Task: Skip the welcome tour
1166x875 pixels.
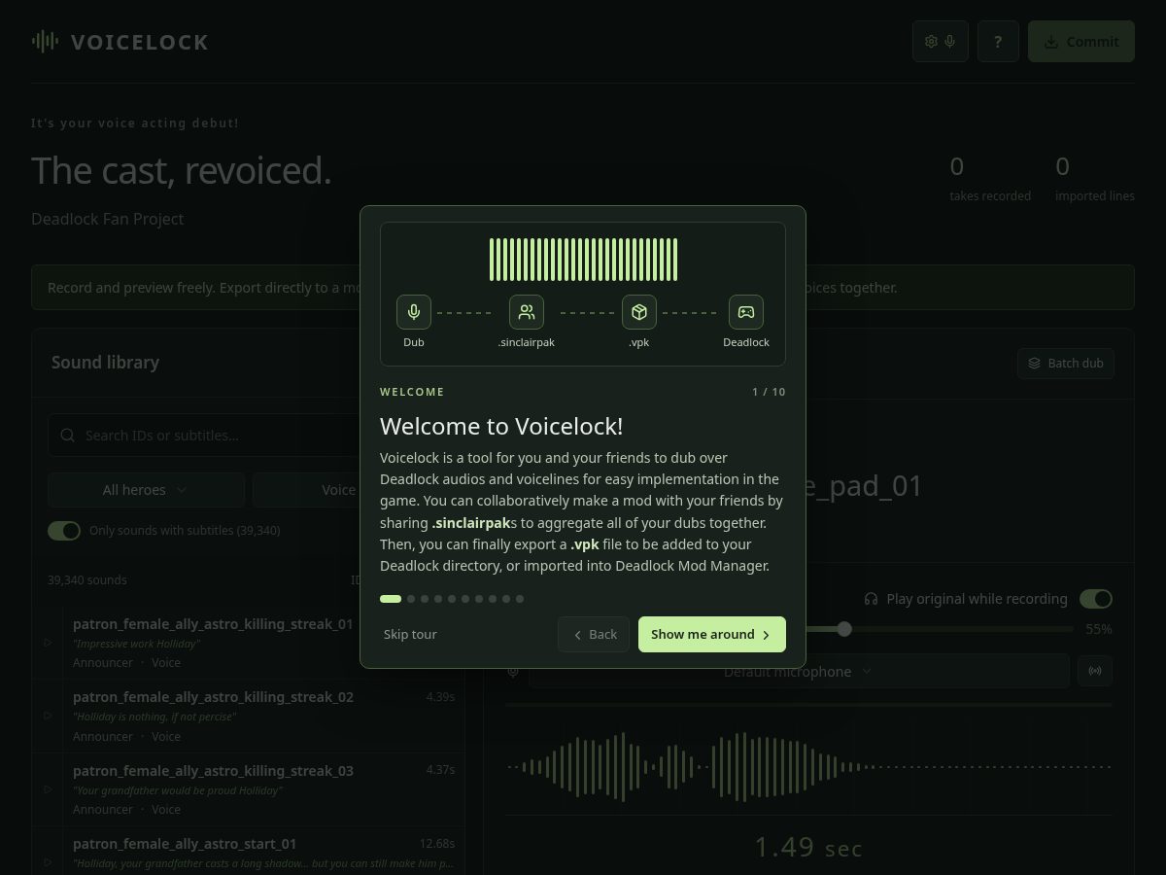Action: coord(410,634)
